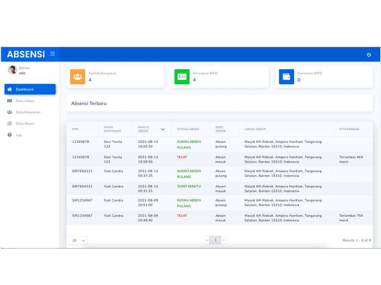Click the blue Karyawan WFO wallet icon
This screenshot has width=381, height=285.
tap(286, 77)
